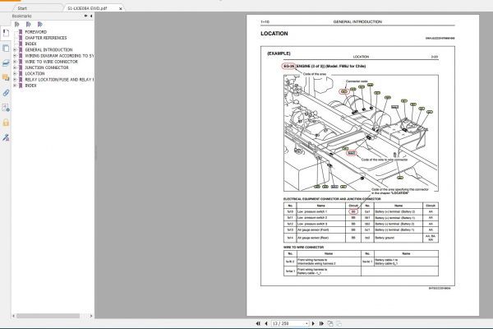Go to the first page
The width and height of the screenshot is (493, 329).
click(x=258, y=323)
